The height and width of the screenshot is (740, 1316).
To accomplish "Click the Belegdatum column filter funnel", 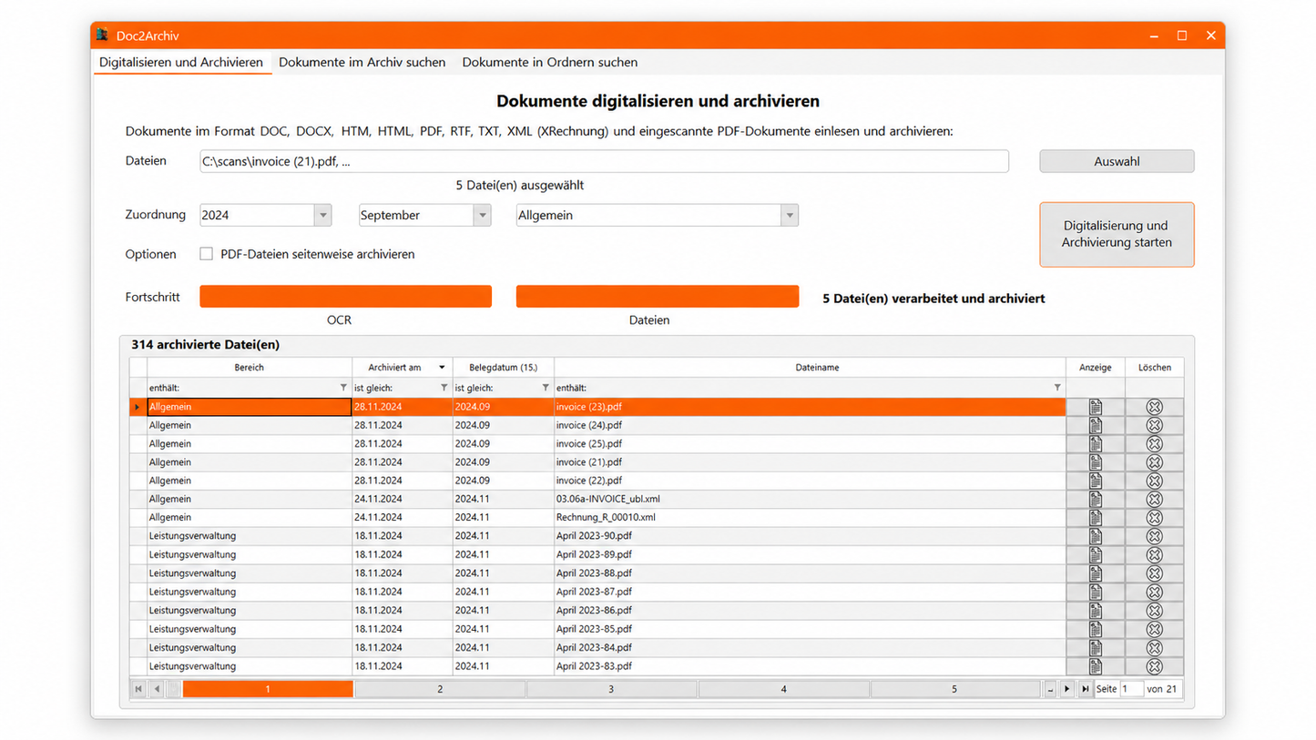I will tap(545, 388).
